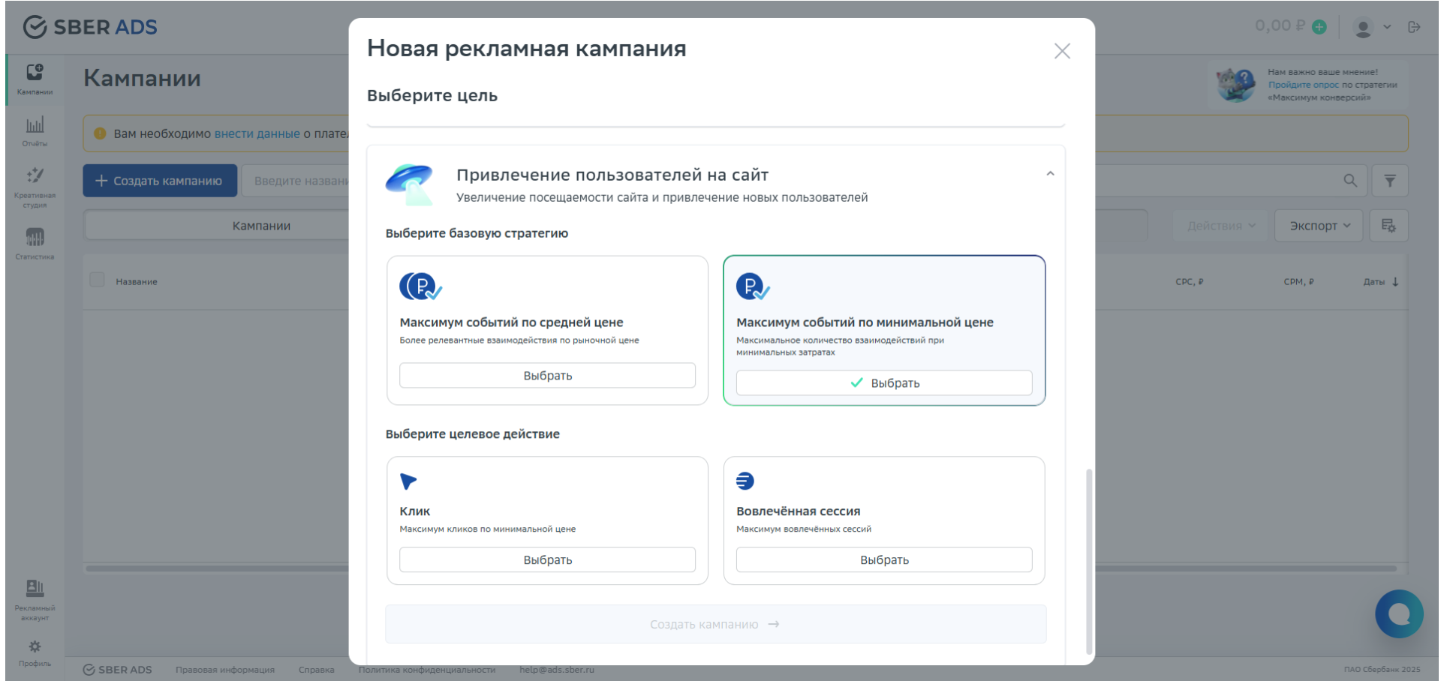Open Профиль settings in the sidebar
Screen dimensions: 1441x681
[33, 650]
